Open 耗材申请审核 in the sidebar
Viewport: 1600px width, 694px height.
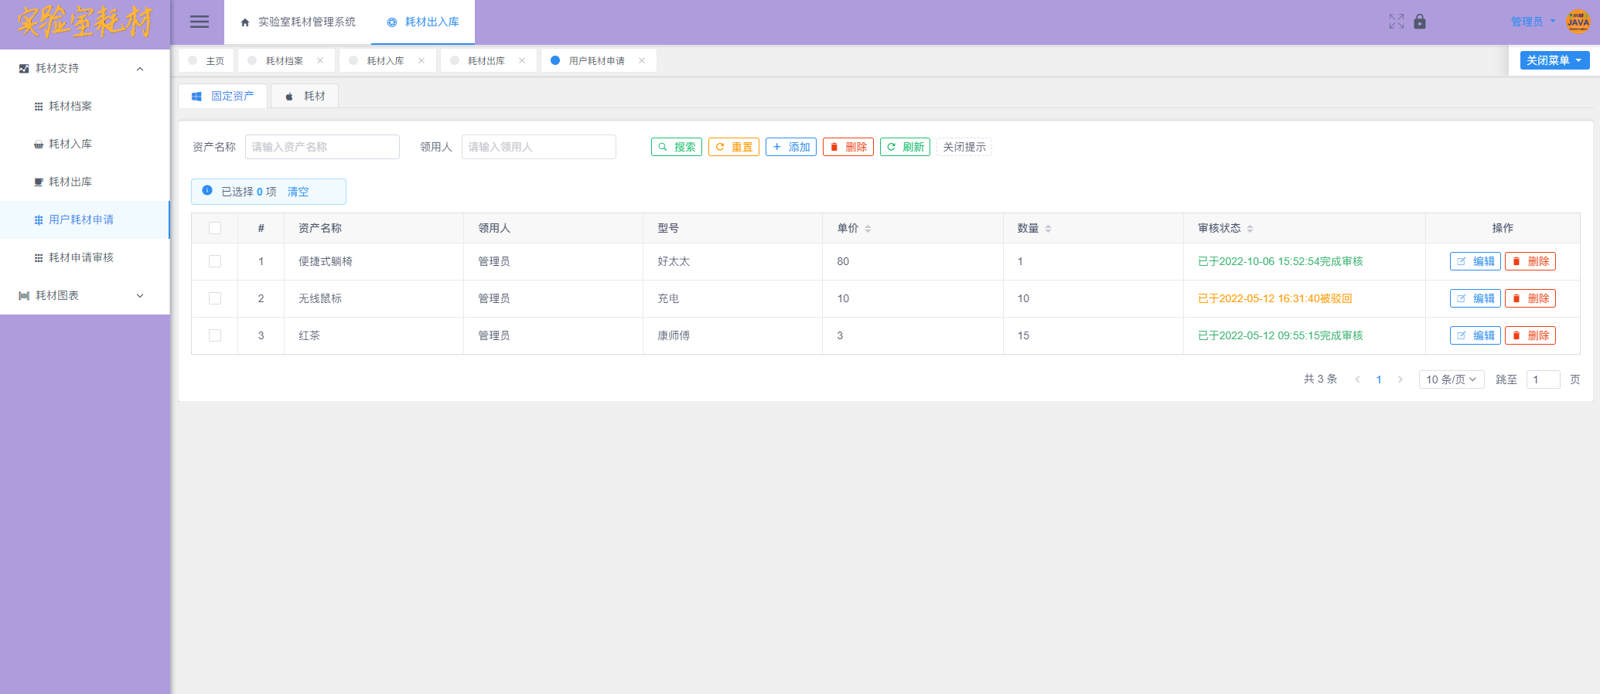(x=84, y=257)
